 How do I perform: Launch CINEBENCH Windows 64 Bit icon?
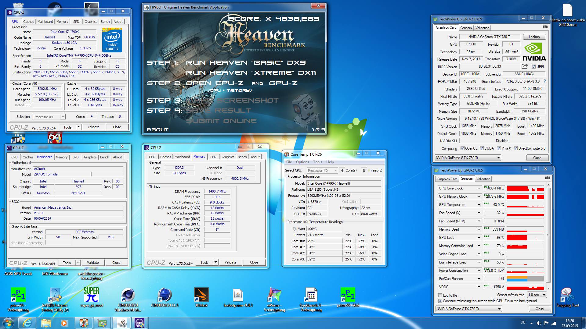click(x=128, y=295)
